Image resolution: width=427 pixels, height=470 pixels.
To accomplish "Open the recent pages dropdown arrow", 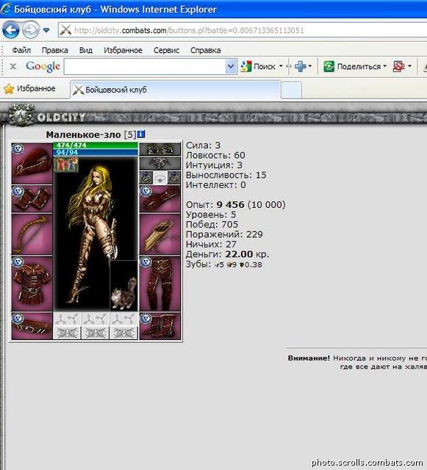I will 46,30.
